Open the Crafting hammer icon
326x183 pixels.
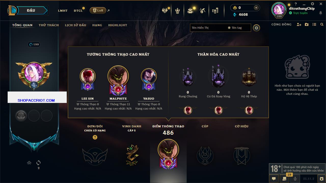point(202,10)
